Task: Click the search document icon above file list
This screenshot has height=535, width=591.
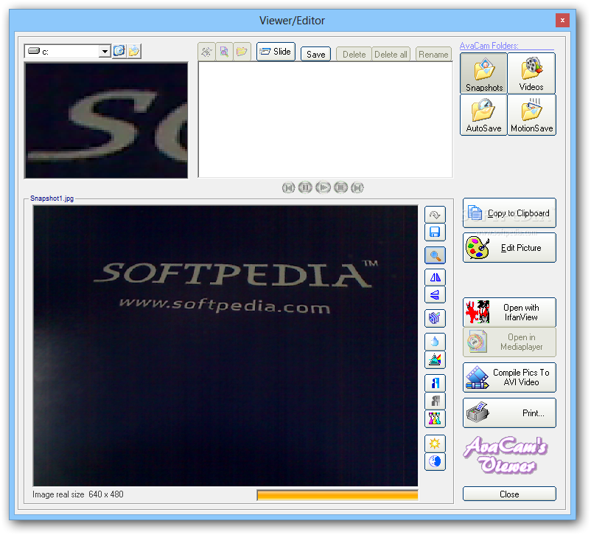Action: pos(224,52)
